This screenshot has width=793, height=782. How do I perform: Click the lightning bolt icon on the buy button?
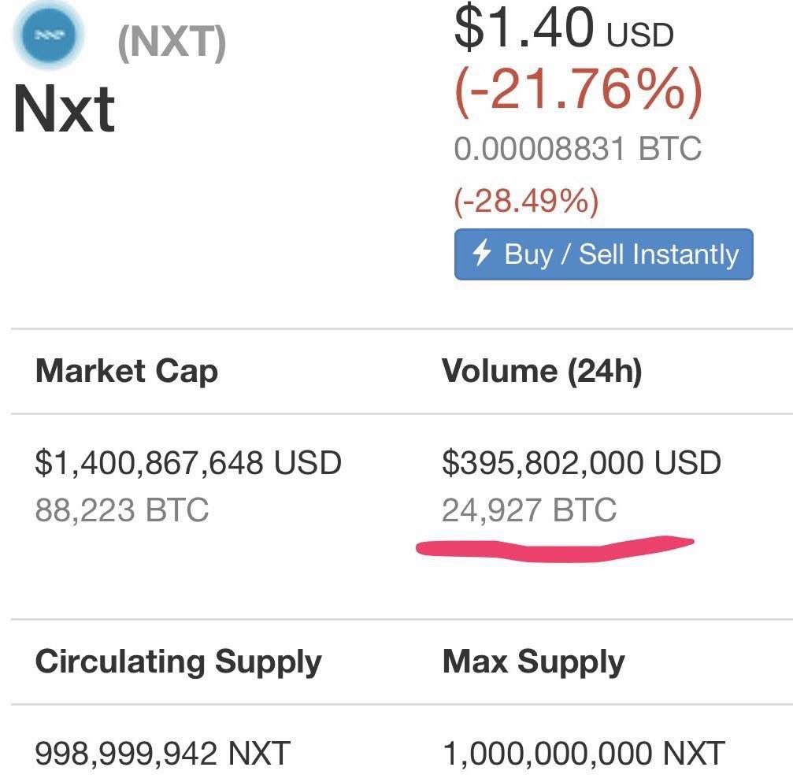[x=482, y=254]
